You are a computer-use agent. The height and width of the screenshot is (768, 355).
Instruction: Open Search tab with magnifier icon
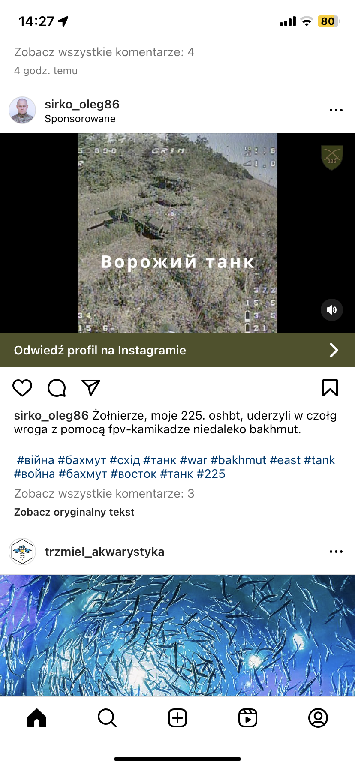point(107,718)
